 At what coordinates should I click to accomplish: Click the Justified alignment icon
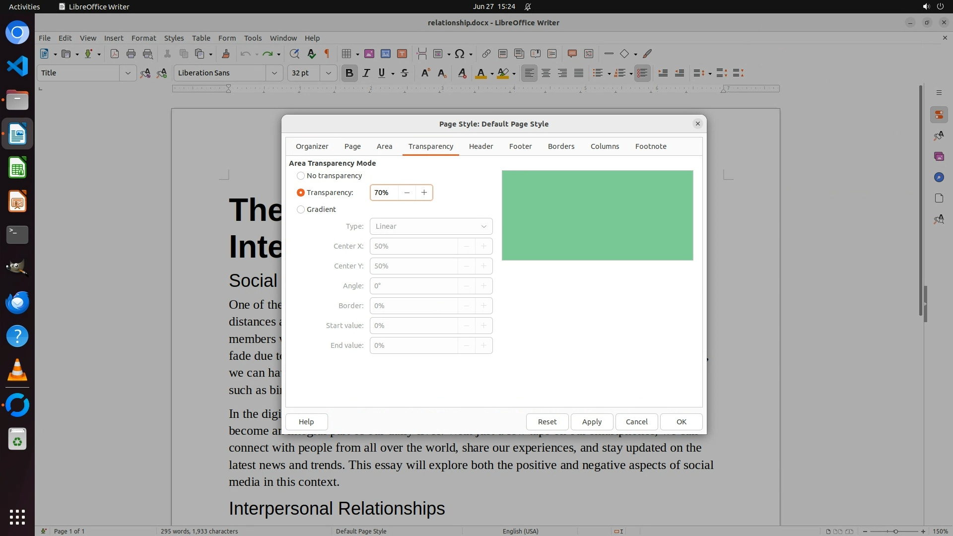(x=578, y=73)
